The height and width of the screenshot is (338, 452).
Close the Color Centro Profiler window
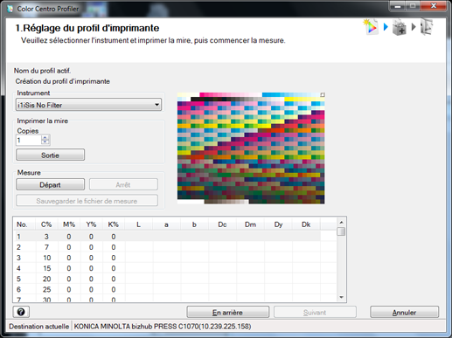point(434,6)
